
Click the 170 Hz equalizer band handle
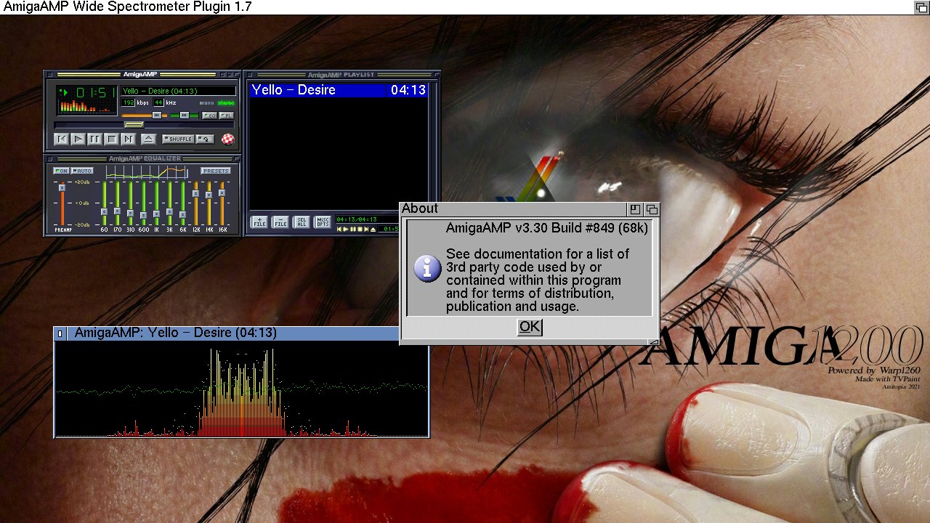117,211
